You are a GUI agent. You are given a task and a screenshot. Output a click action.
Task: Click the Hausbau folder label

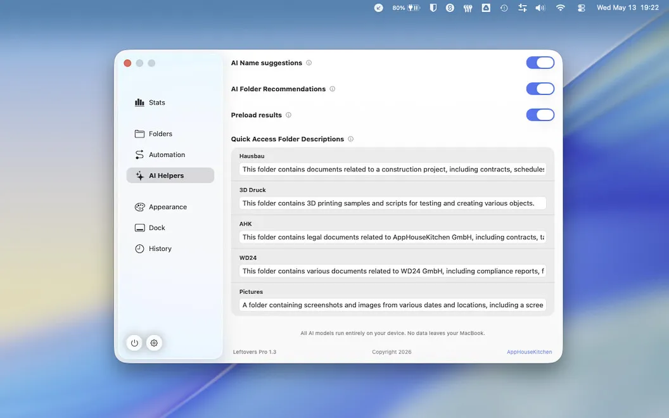(252, 156)
